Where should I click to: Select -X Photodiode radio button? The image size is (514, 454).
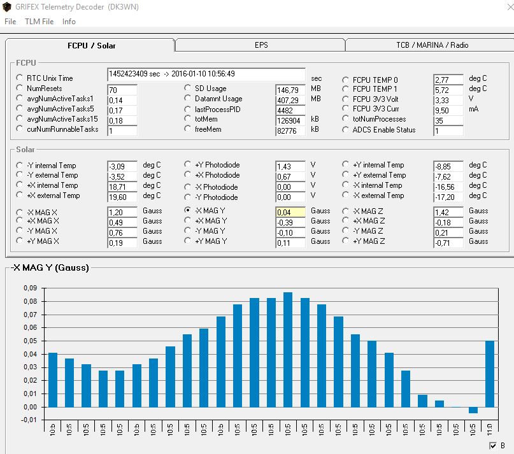187,187
